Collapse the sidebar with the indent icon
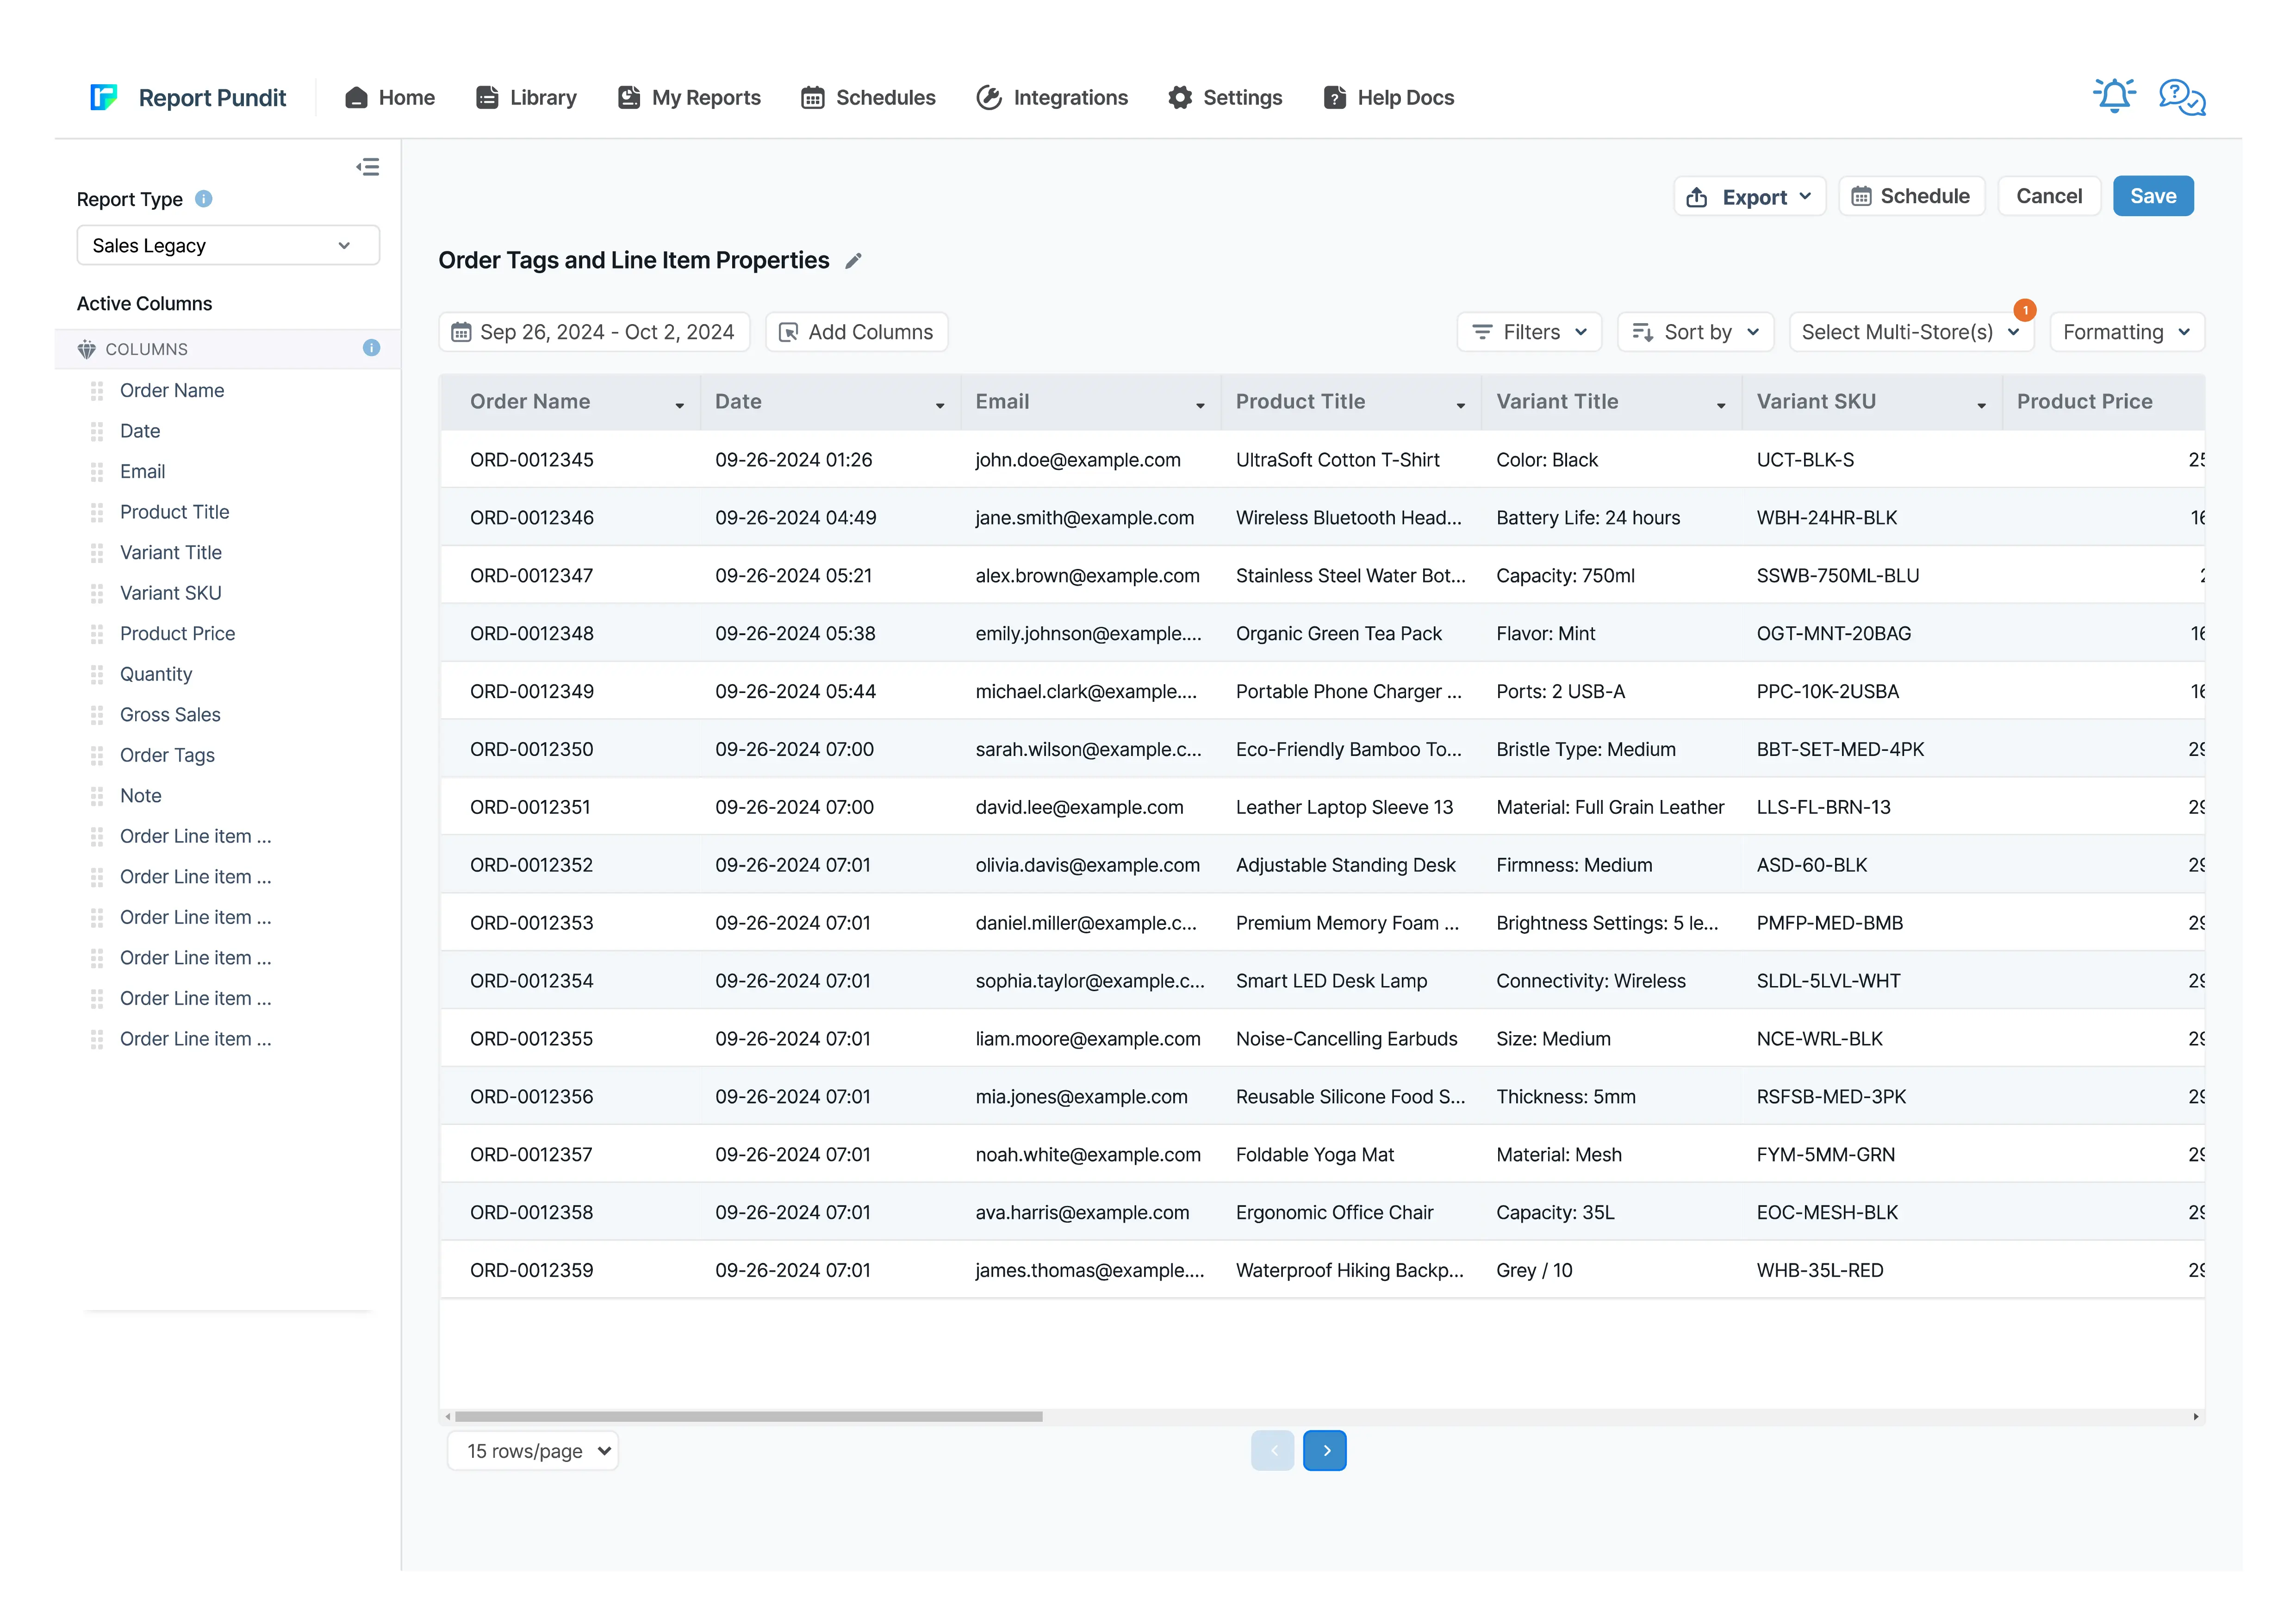This screenshot has width=2296, height=1624. click(368, 167)
